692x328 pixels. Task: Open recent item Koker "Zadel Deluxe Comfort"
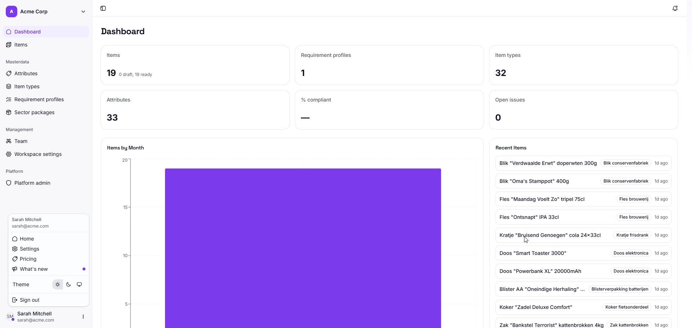click(584, 307)
